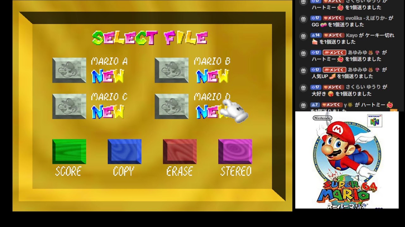
Task: Click the "NEW" text under Mario C
Action: pyautogui.click(x=108, y=112)
